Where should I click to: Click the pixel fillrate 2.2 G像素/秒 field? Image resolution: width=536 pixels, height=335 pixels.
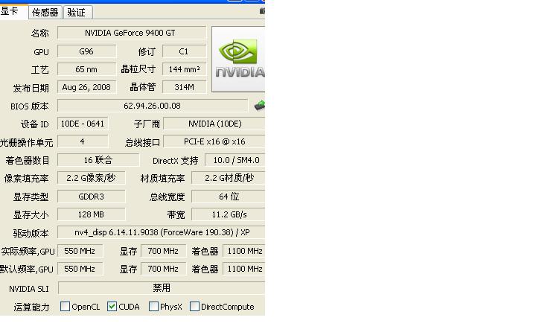coord(92,178)
